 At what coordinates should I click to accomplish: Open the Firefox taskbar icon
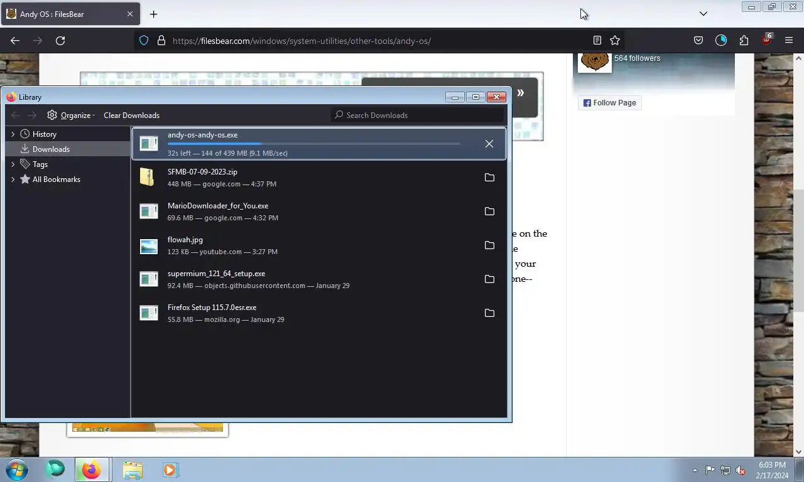[x=92, y=469]
